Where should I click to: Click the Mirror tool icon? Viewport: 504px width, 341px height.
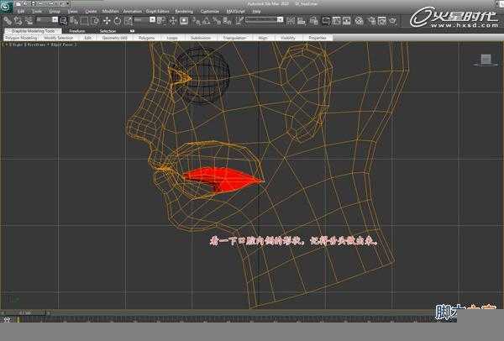(291, 21)
